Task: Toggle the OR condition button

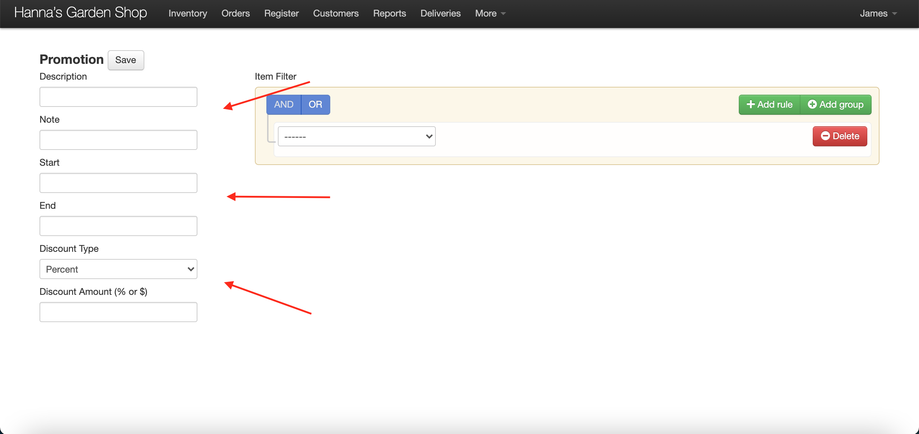Action: tap(315, 104)
